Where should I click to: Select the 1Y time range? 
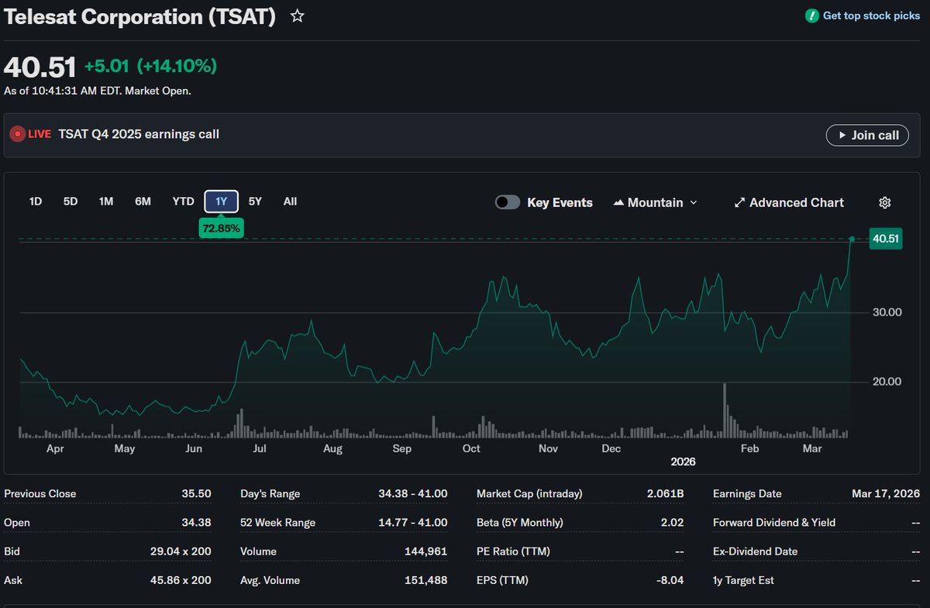point(222,202)
